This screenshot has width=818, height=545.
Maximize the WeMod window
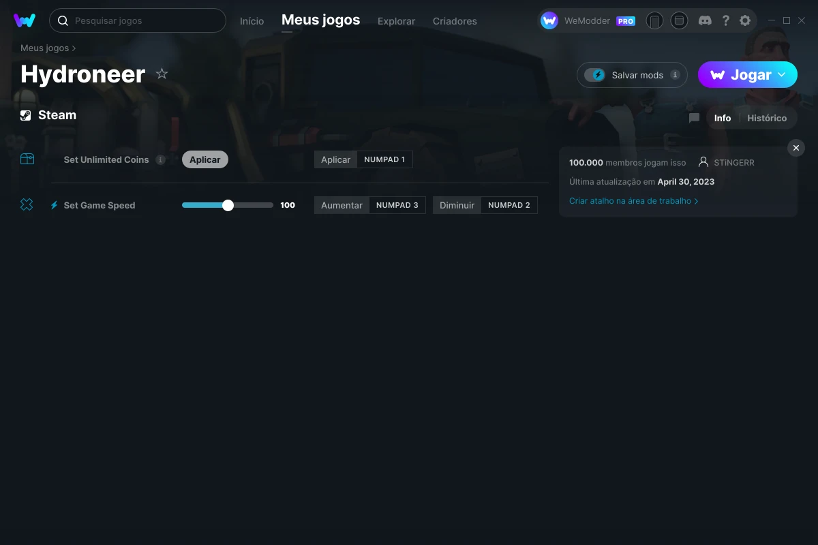click(787, 20)
